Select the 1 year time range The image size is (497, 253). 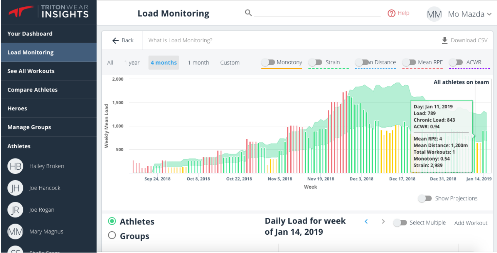(x=132, y=63)
